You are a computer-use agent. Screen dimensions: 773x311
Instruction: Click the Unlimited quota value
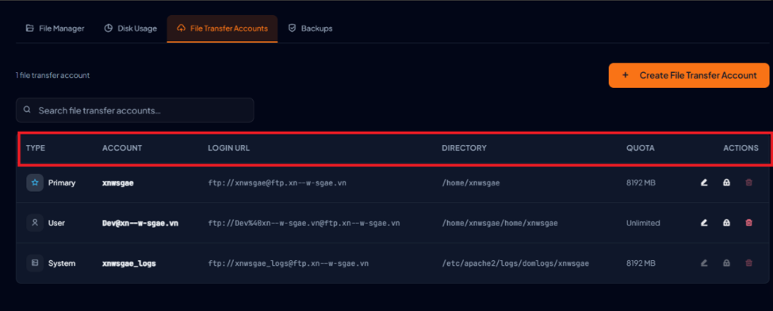click(x=643, y=223)
